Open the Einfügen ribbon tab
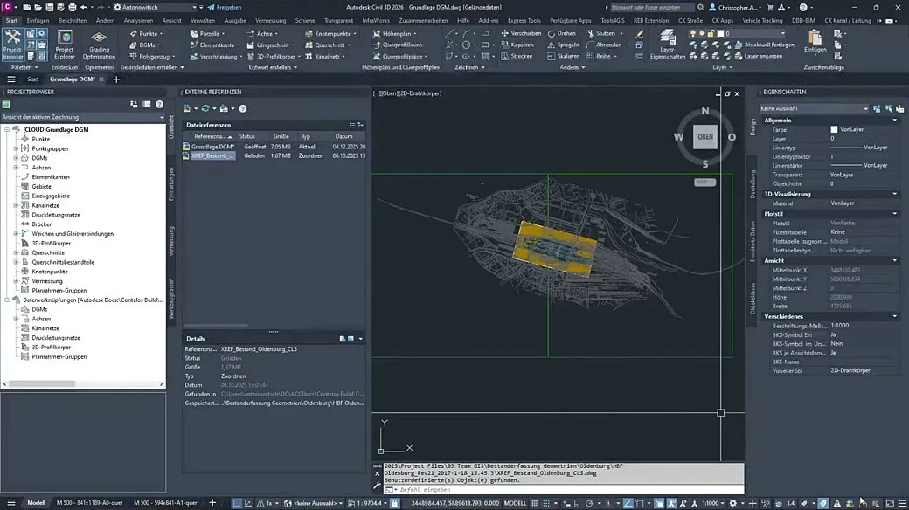 pos(38,20)
